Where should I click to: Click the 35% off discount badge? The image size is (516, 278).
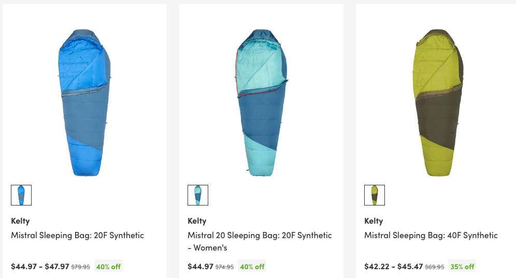click(462, 267)
